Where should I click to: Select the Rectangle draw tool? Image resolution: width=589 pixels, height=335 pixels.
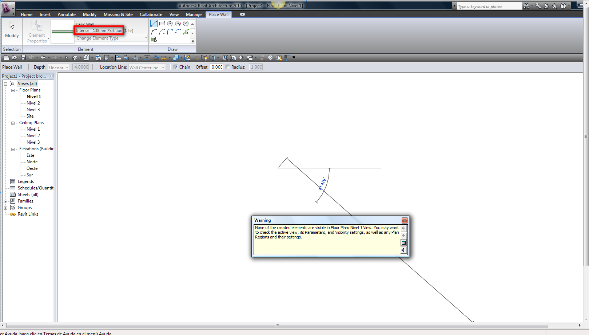pos(162,24)
